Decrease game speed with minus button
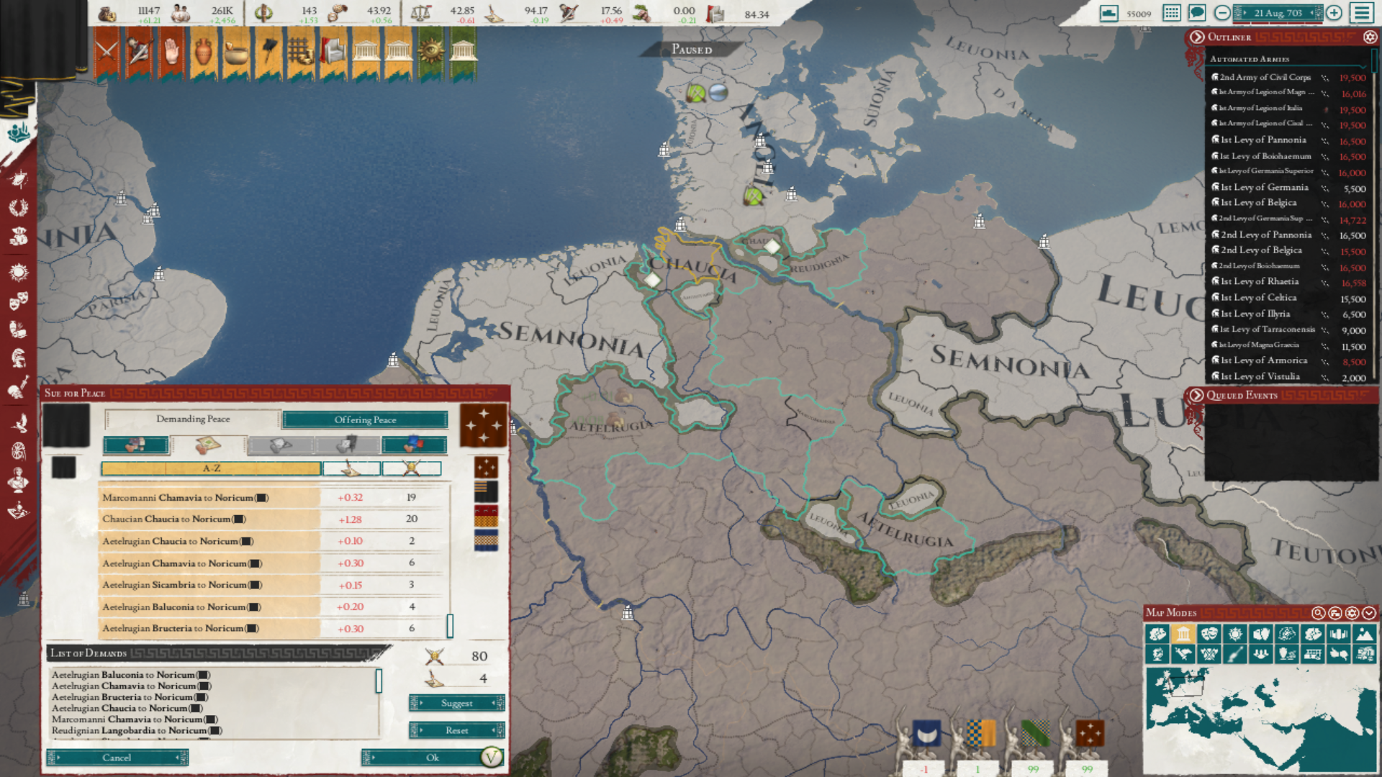 click(1222, 13)
